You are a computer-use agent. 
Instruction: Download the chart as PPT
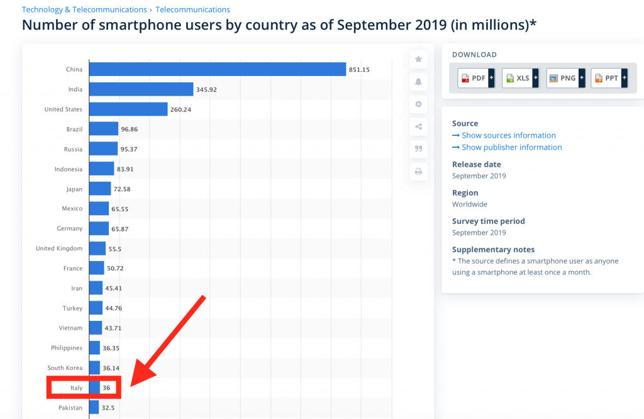point(609,78)
